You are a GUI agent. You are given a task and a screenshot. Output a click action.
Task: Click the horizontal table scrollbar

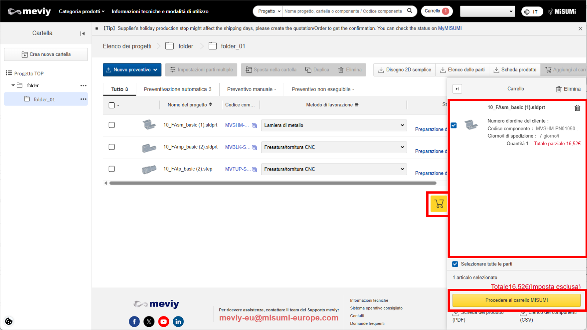click(273, 183)
